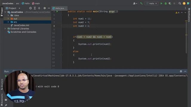
Task: Build project with the hammer icon
Action: click(141, 3)
